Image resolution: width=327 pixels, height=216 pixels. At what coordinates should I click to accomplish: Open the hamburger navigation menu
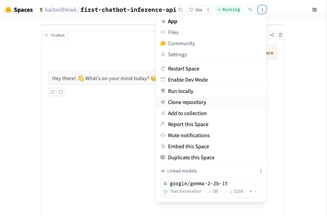click(315, 10)
